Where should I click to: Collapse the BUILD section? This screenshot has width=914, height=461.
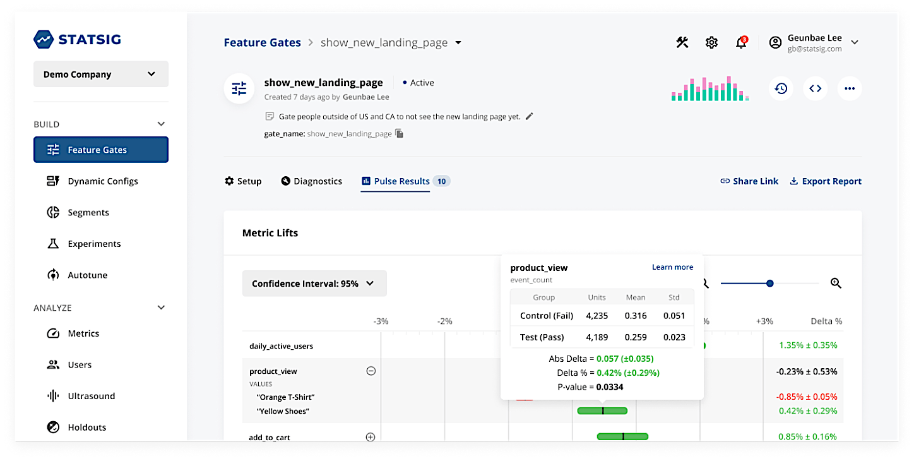click(x=161, y=124)
